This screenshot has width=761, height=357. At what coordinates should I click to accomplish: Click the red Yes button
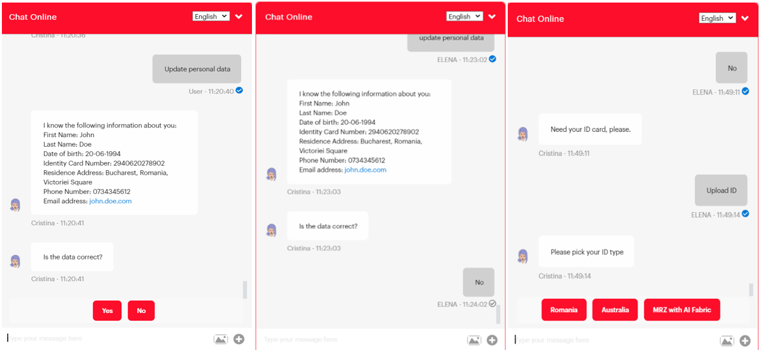click(x=107, y=310)
